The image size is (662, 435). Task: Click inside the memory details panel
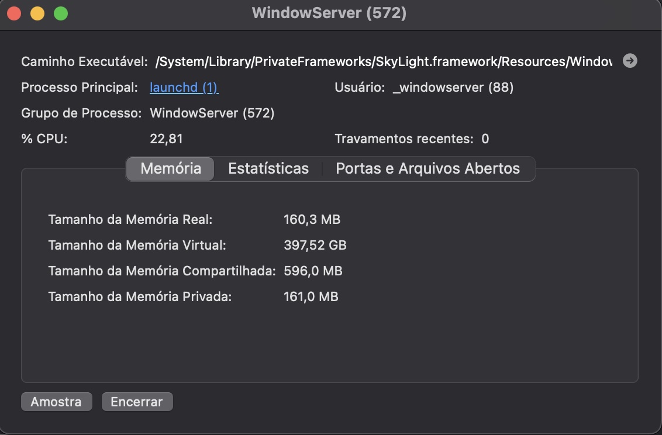330,339
